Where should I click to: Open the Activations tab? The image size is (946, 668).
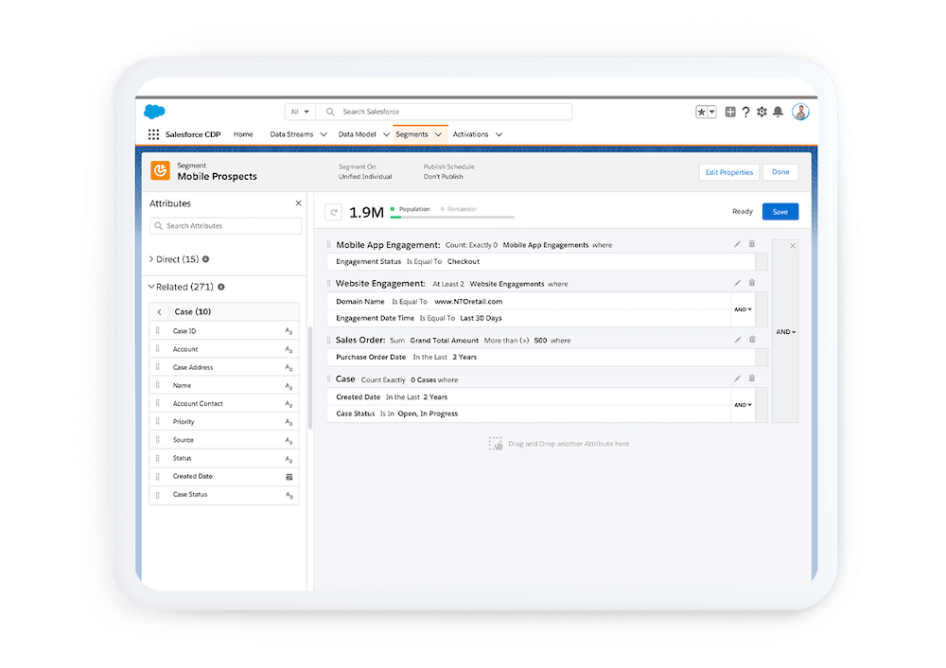tap(471, 134)
